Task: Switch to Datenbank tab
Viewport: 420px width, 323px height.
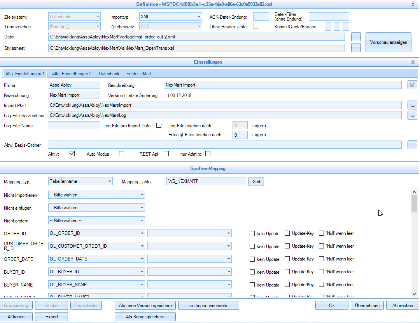Action: coord(109,73)
